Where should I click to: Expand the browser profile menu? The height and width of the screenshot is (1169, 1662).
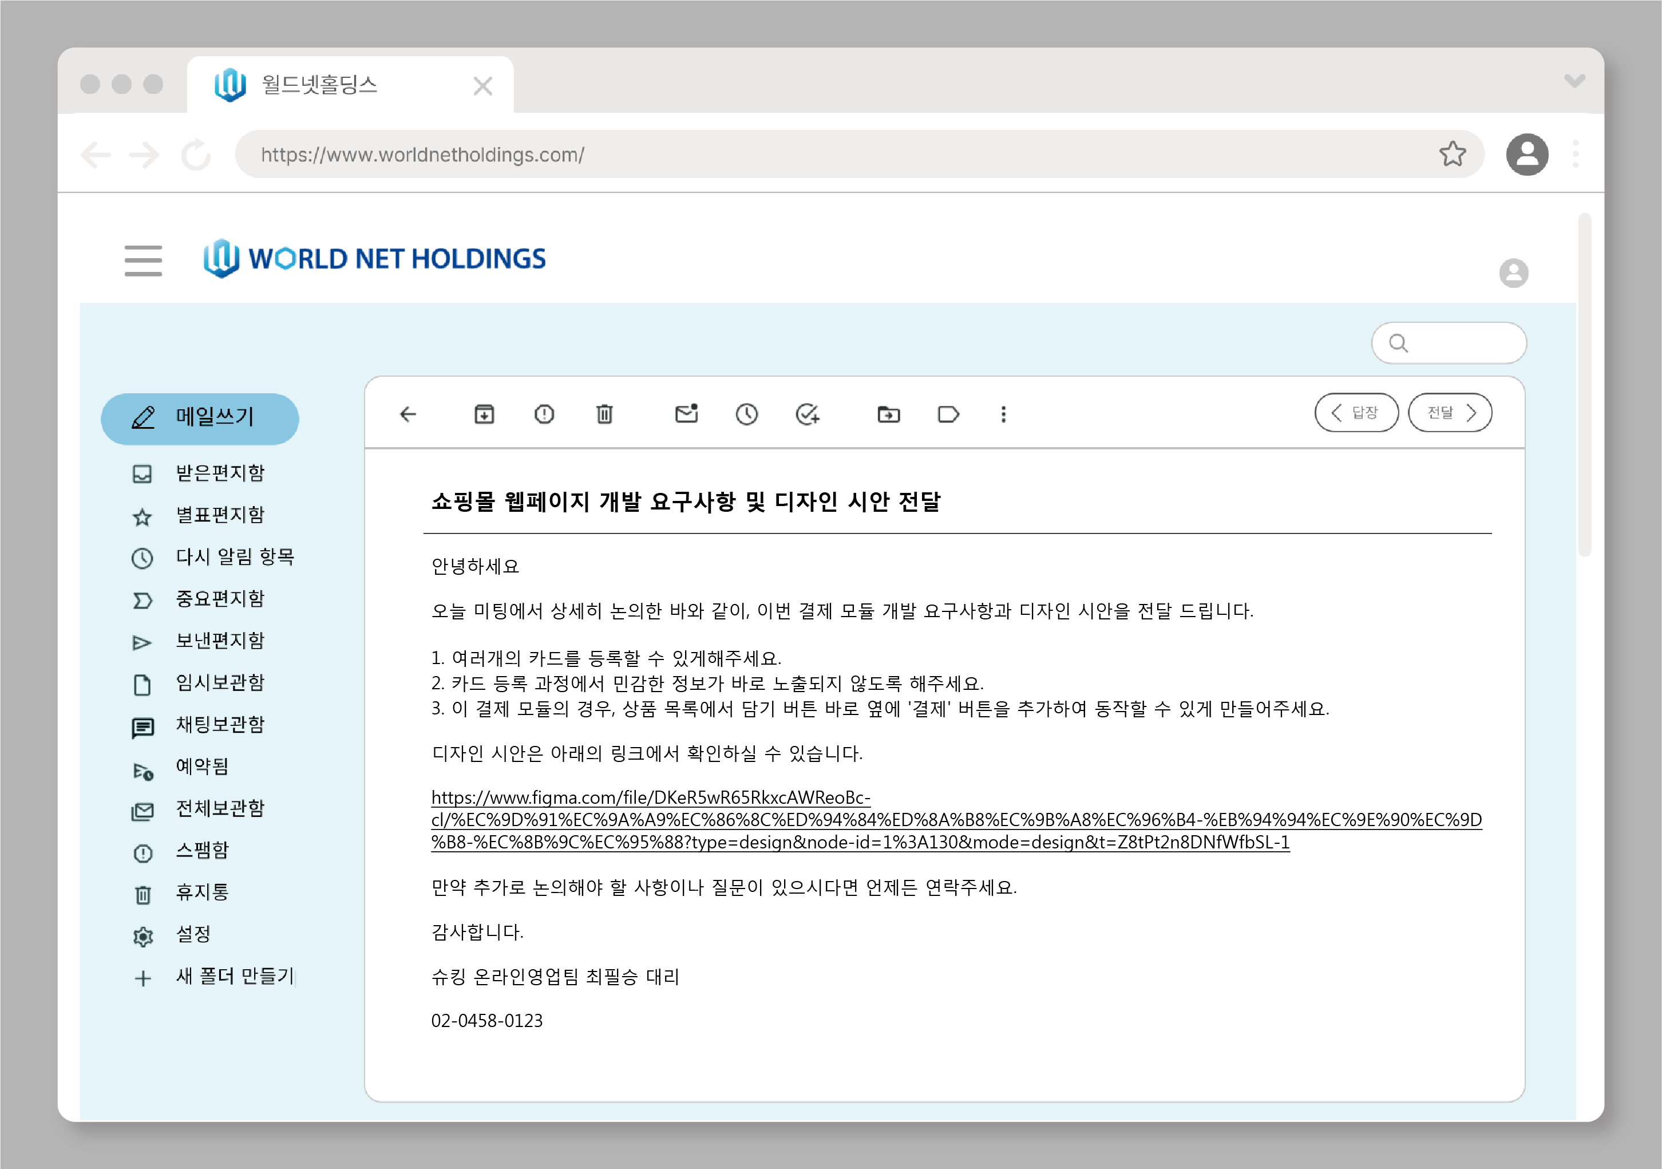pos(1528,154)
